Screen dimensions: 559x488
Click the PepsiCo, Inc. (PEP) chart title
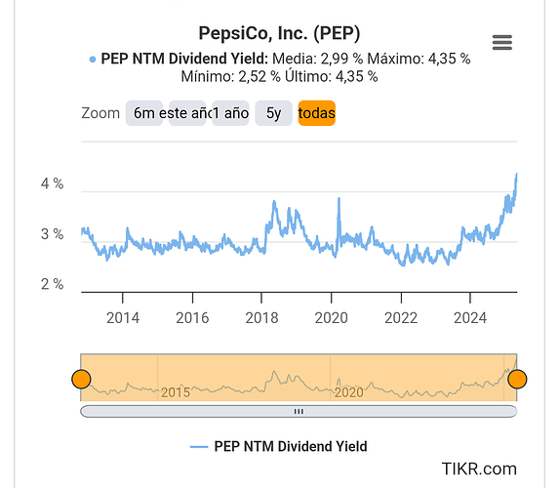[x=279, y=33]
